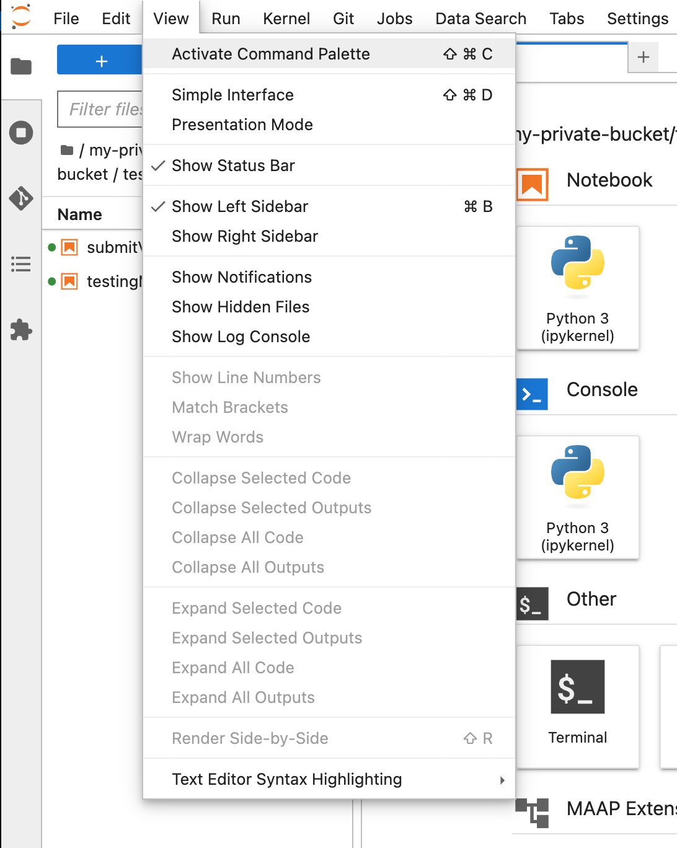Open the File Browser sidebar folder icon
The width and height of the screenshot is (677, 848).
point(21,66)
